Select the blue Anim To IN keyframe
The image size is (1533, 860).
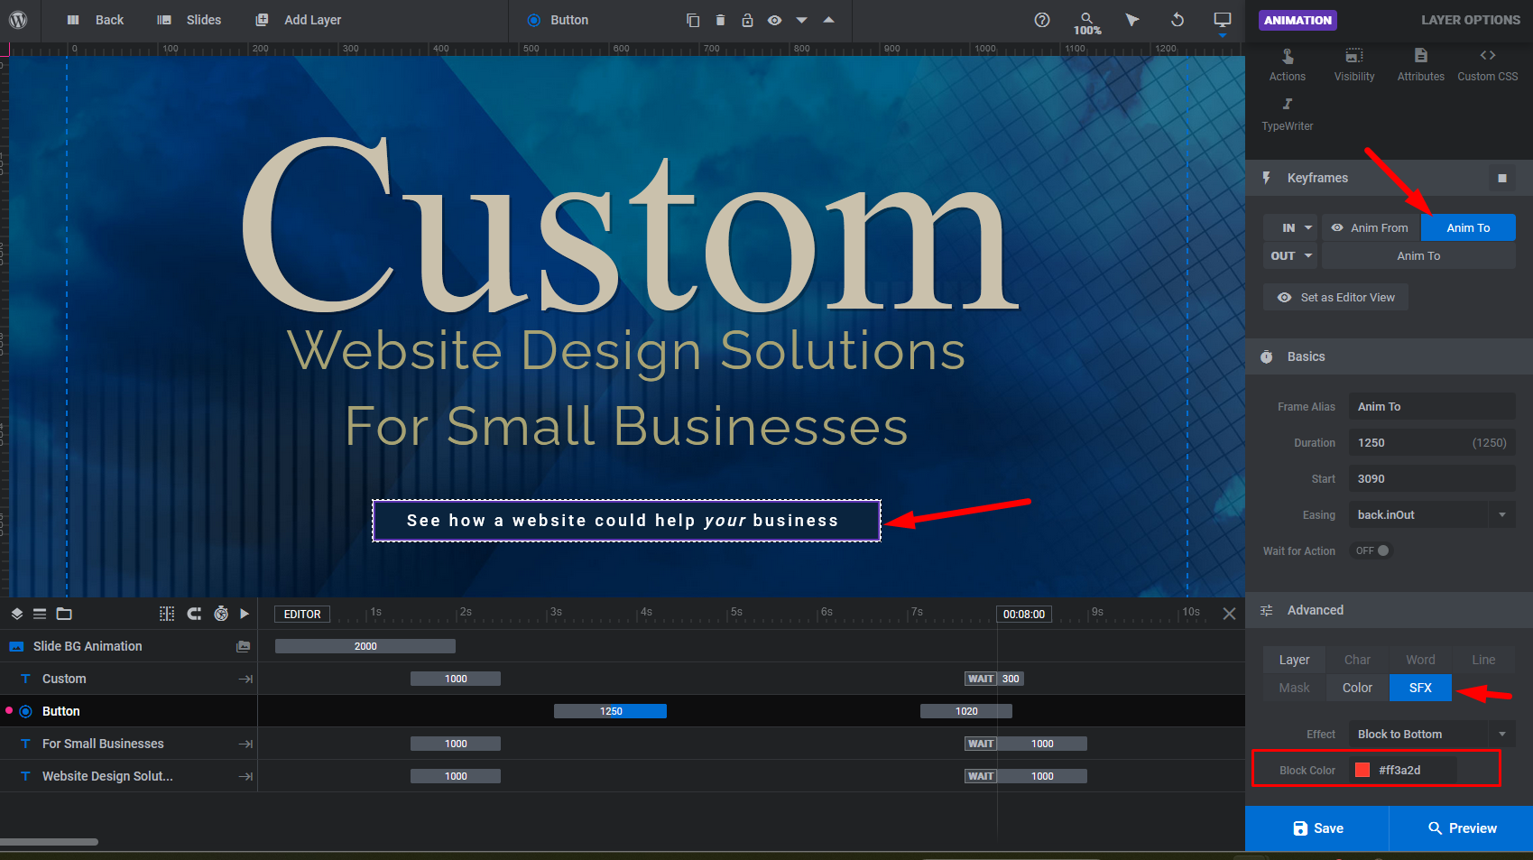[1468, 228]
